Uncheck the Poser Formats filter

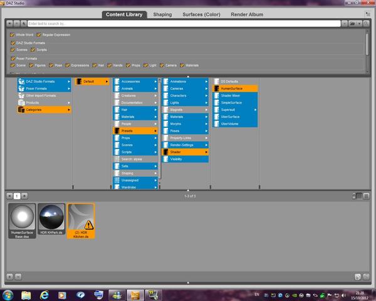tap(13, 58)
